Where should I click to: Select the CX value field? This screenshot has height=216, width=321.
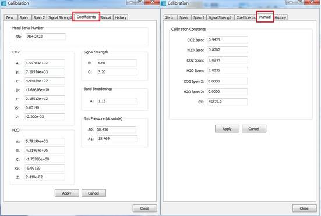[227, 102]
